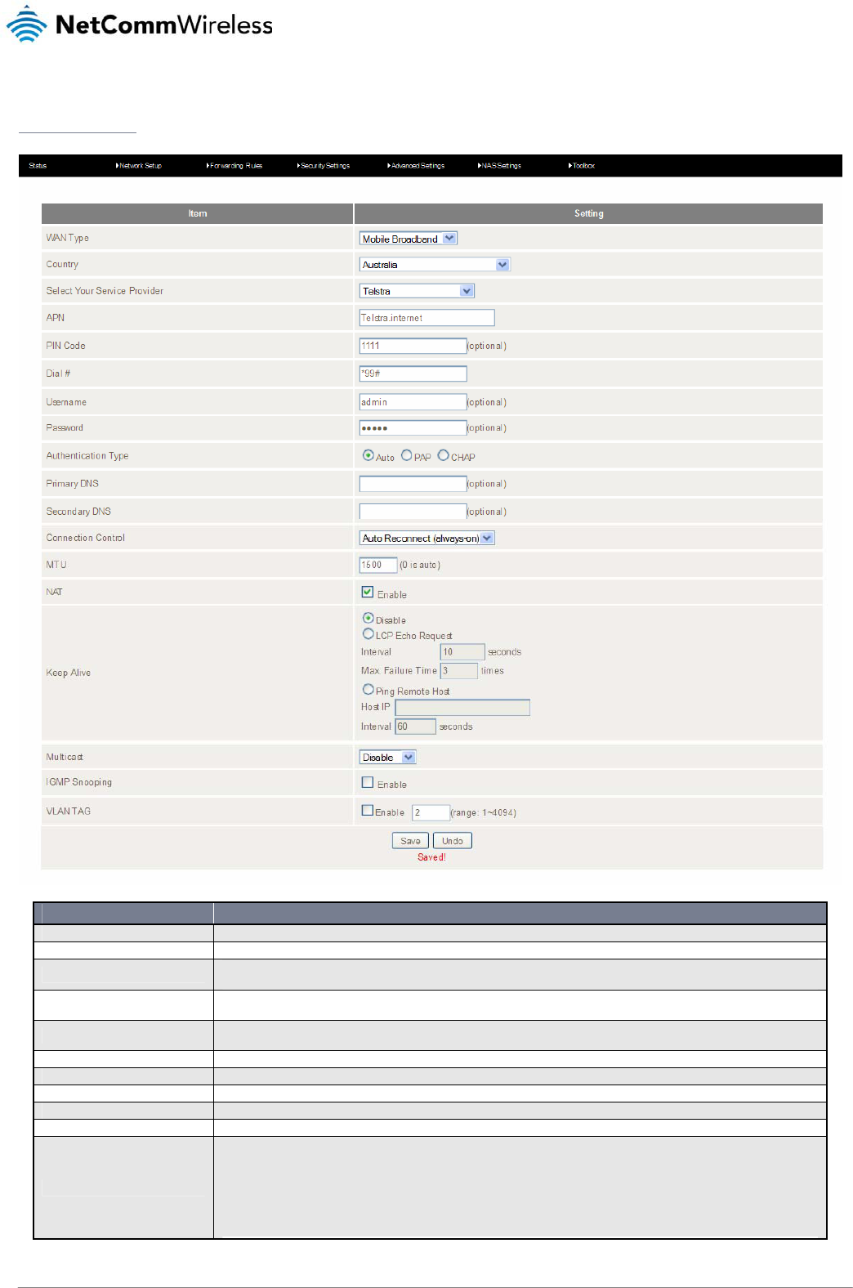
Task: Open the Connection Control dropdown
Action: pyautogui.click(x=427, y=539)
